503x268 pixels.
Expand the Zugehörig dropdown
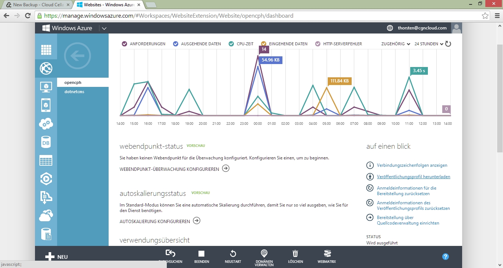point(395,44)
